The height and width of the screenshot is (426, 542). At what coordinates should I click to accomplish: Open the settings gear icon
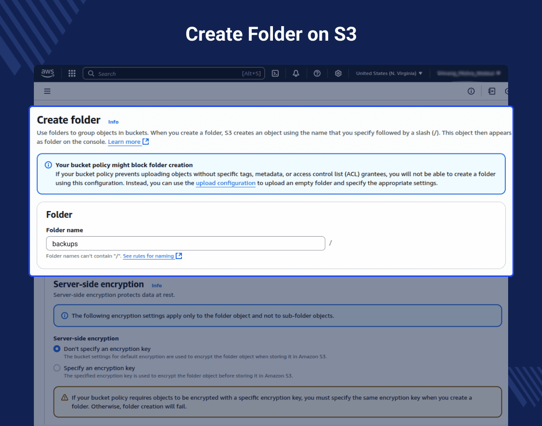(x=338, y=73)
